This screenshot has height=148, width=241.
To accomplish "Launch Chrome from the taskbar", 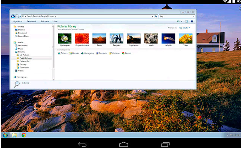I will (24, 135).
